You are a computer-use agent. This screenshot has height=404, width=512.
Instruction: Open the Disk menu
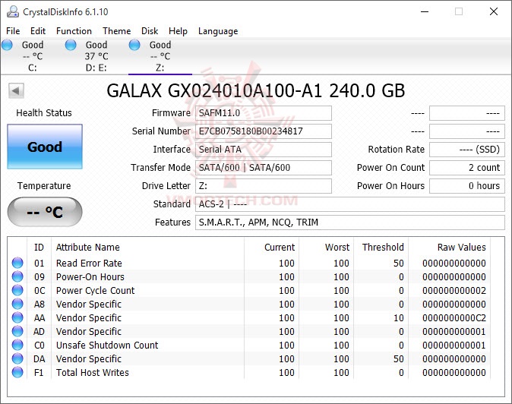pos(150,31)
